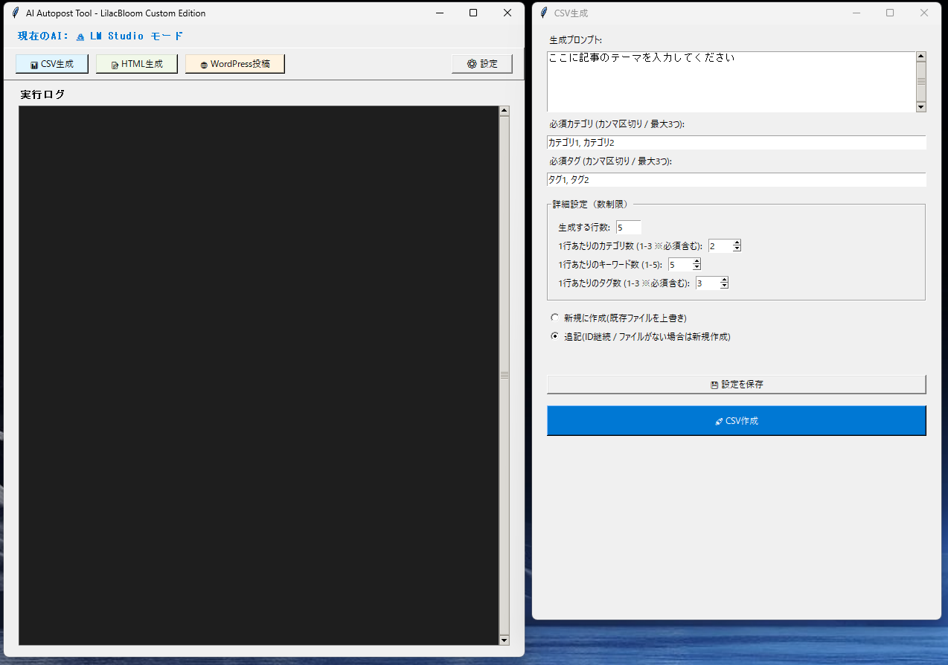
Task: Click the 必須カテゴリ input field
Action: [736, 142]
